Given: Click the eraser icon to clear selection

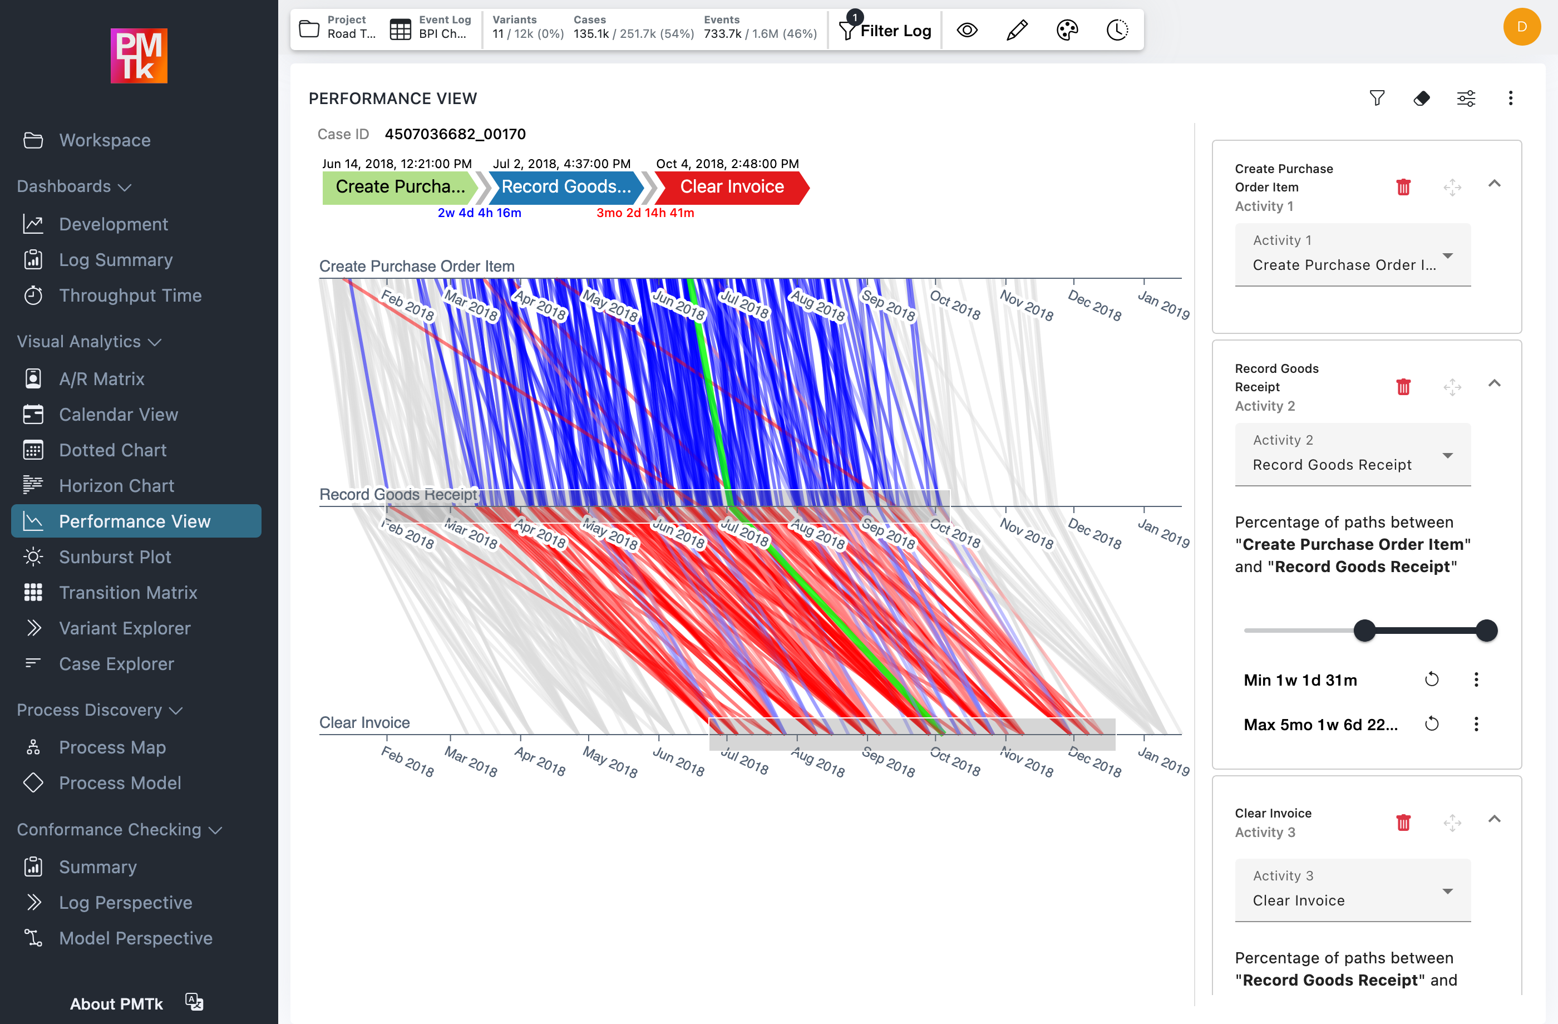Looking at the screenshot, I should 1422,98.
